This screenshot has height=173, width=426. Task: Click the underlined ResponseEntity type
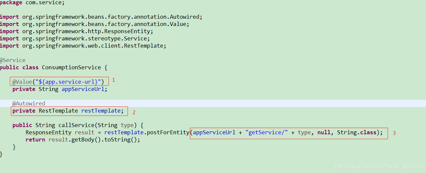49,132
